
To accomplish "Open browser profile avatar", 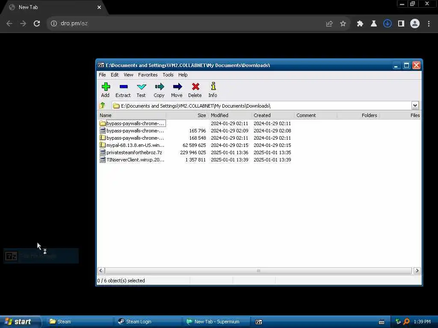I will pyautogui.click(x=415, y=23).
